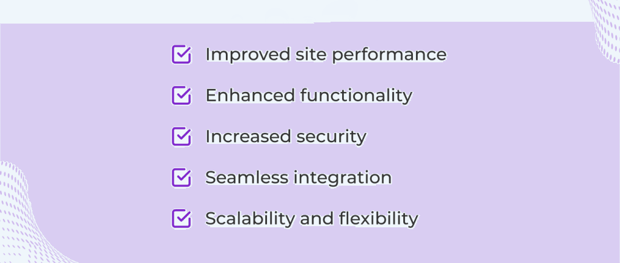Click the checkmark icon beside Improved site performance
This screenshot has width=620, height=263.
[182, 54]
